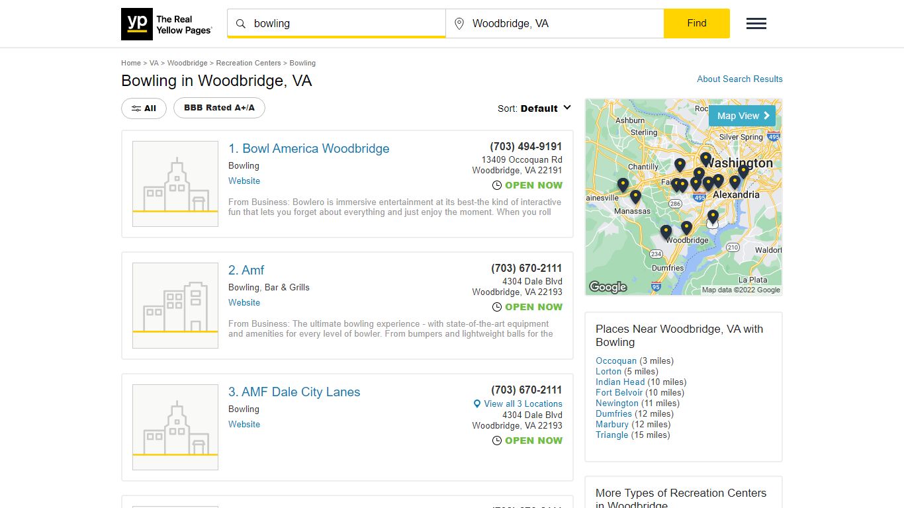Open the All filters button

click(144, 108)
